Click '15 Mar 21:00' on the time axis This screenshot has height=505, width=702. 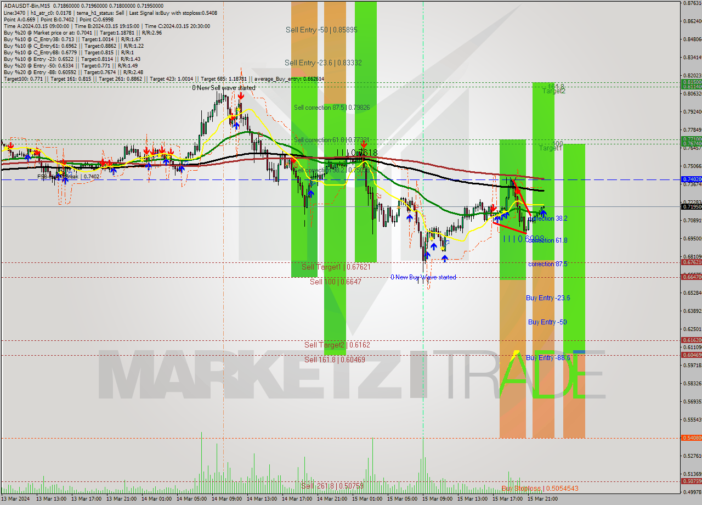click(542, 499)
